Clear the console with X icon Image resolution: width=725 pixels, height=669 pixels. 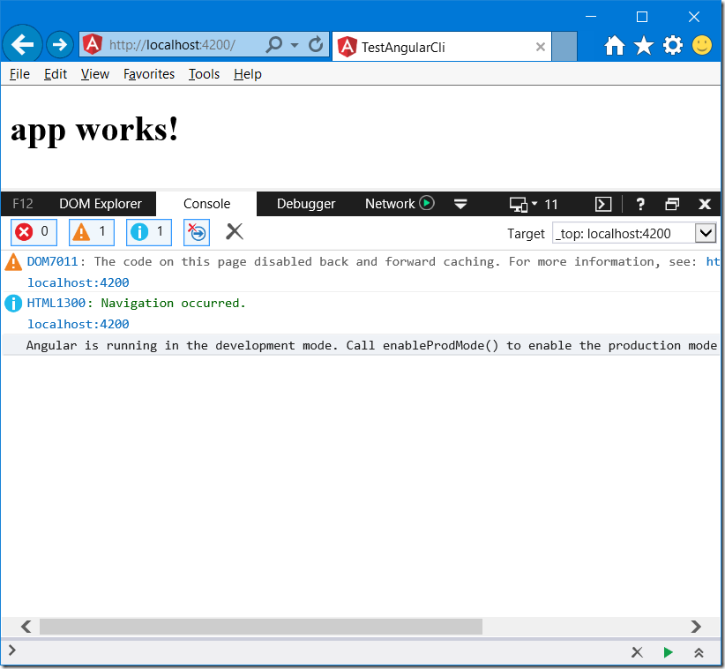(235, 231)
